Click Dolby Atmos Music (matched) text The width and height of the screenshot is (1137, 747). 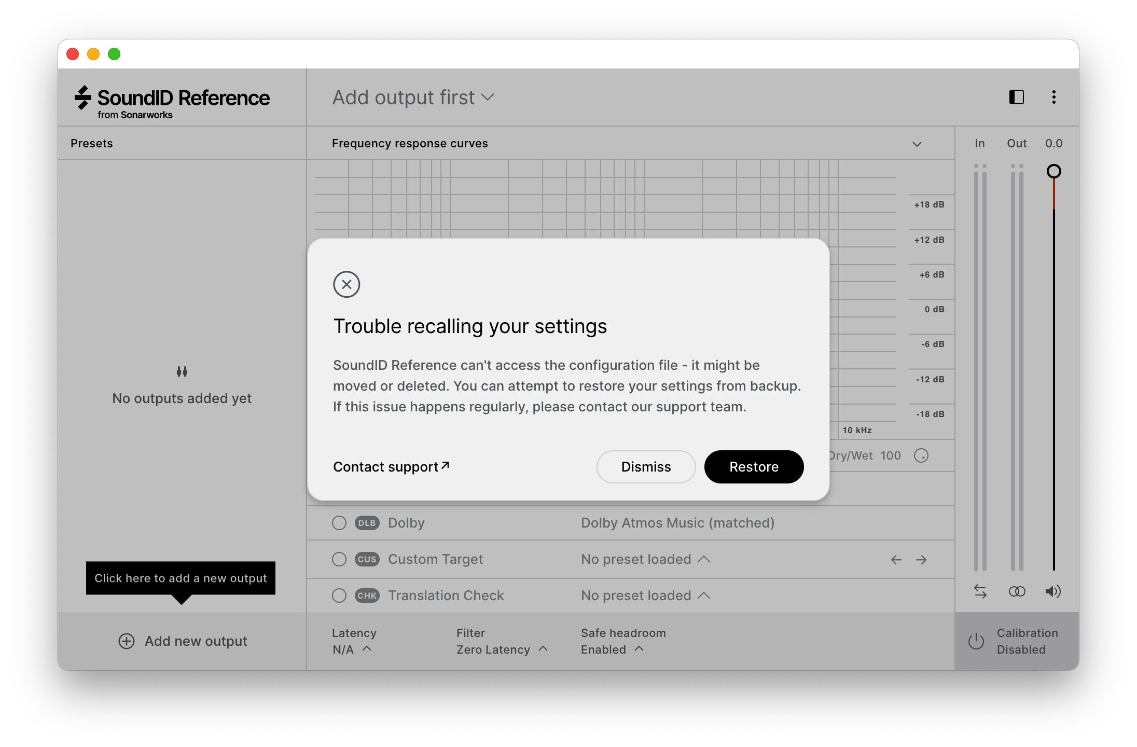[x=677, y=523]
